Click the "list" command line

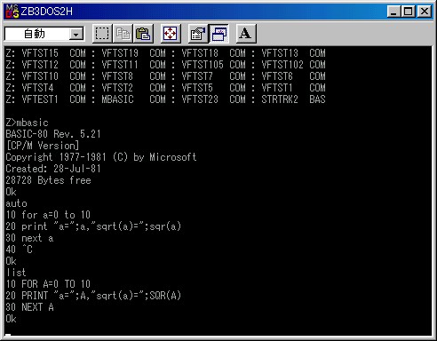pos(16,273)
